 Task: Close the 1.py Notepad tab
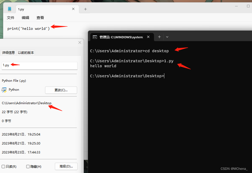point(73,9)
